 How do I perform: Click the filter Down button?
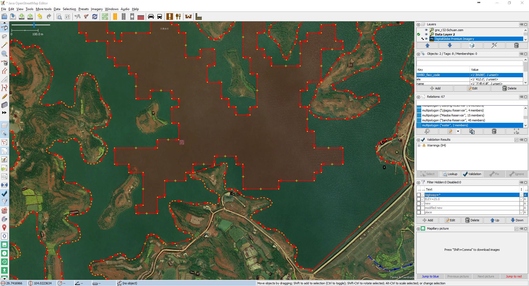(517, 220)
